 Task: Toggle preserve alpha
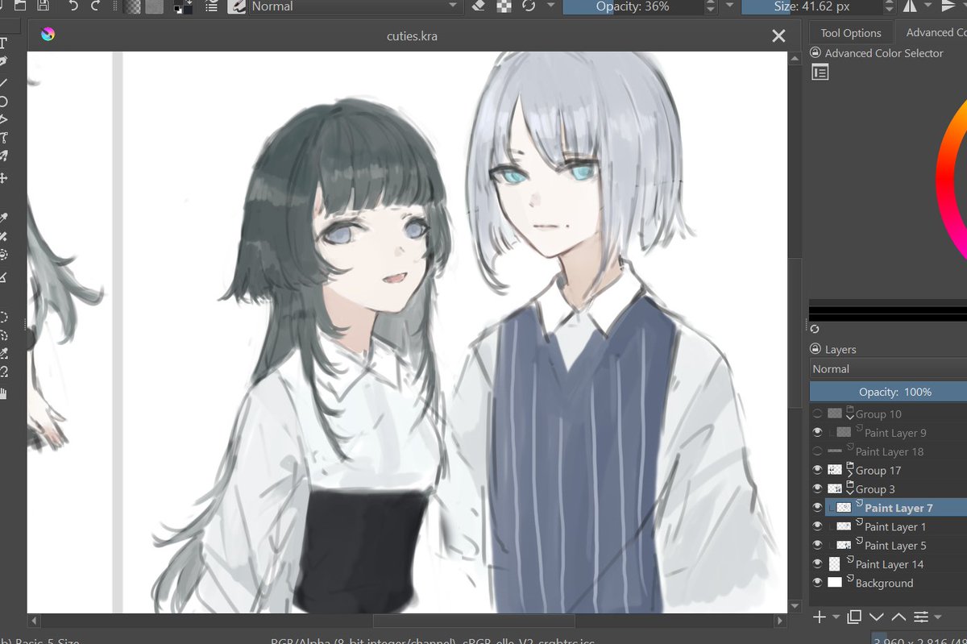(x=504, y=6)
